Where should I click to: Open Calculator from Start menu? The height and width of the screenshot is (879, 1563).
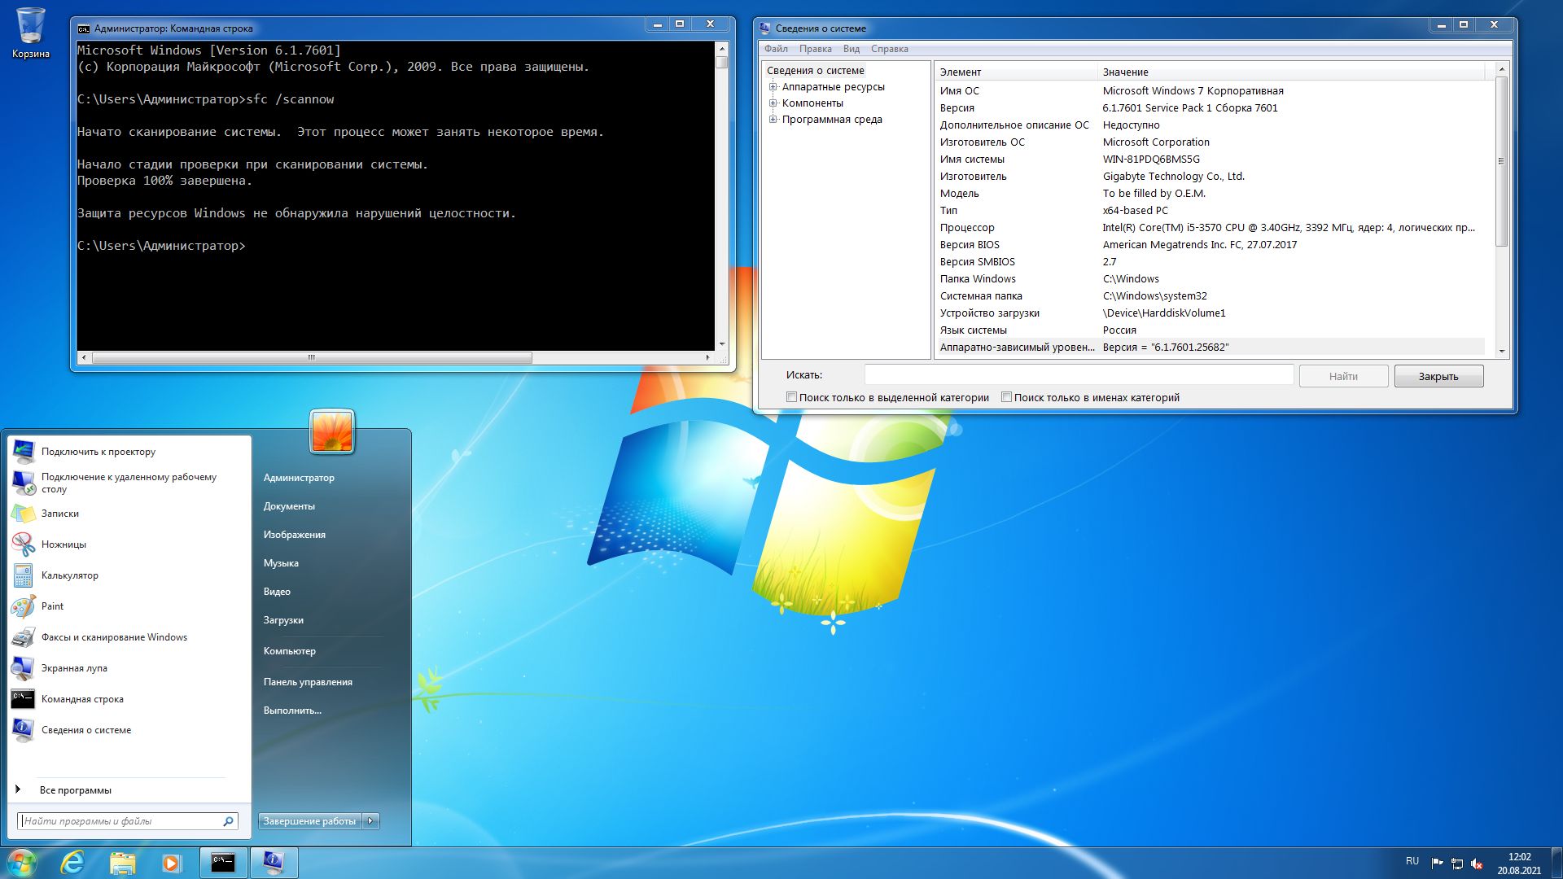(x=69, y=575)
